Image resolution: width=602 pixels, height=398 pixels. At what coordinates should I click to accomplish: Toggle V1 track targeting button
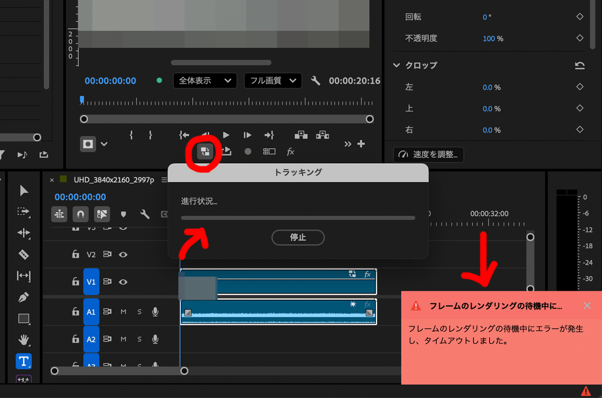click(x=91, y=282)
